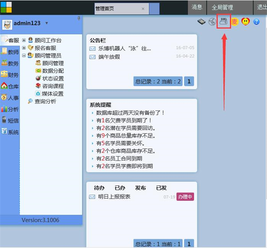The height and width of the screenshot is (248, 267).
Task: Open the 分析 sidebar module
Action: click(10, 109)
